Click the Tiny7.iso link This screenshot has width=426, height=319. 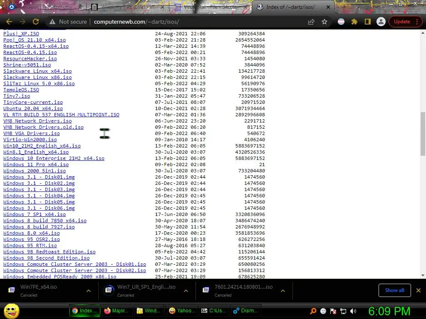click(x=17, y=96)
